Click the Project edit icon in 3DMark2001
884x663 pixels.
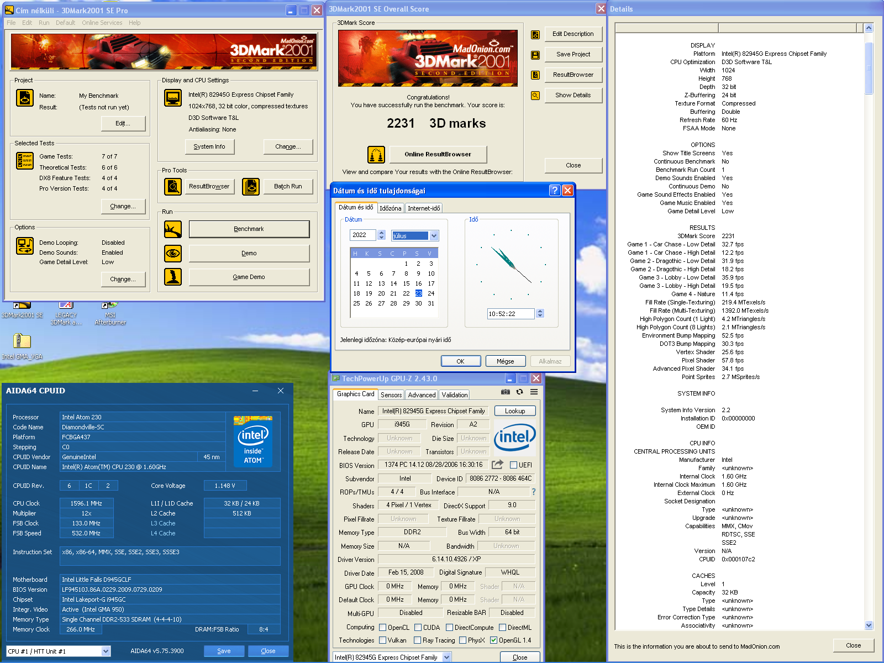click(x=25, y=98)
